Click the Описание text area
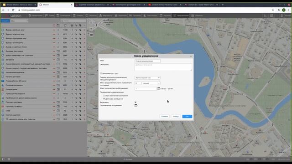Screen dimensions: 292x164 [x=163, y=67]
